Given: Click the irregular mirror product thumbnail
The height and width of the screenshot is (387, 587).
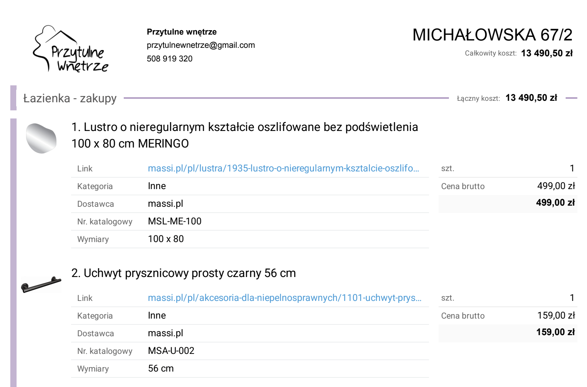Looking at the screenshot, I should [x=41, y=138].
